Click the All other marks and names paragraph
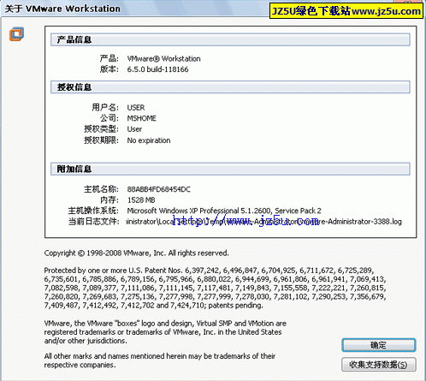 pyautogui.click(x=160, y=360)
